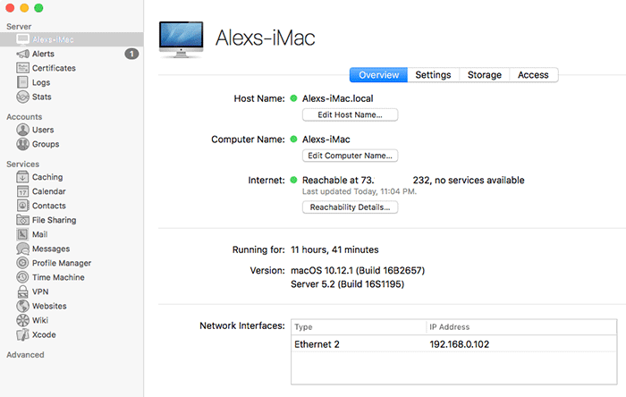626x397 pixels.
Task: Click the Accounts sidebar section header
Action: pyautogui.click(x=24, y=117)
